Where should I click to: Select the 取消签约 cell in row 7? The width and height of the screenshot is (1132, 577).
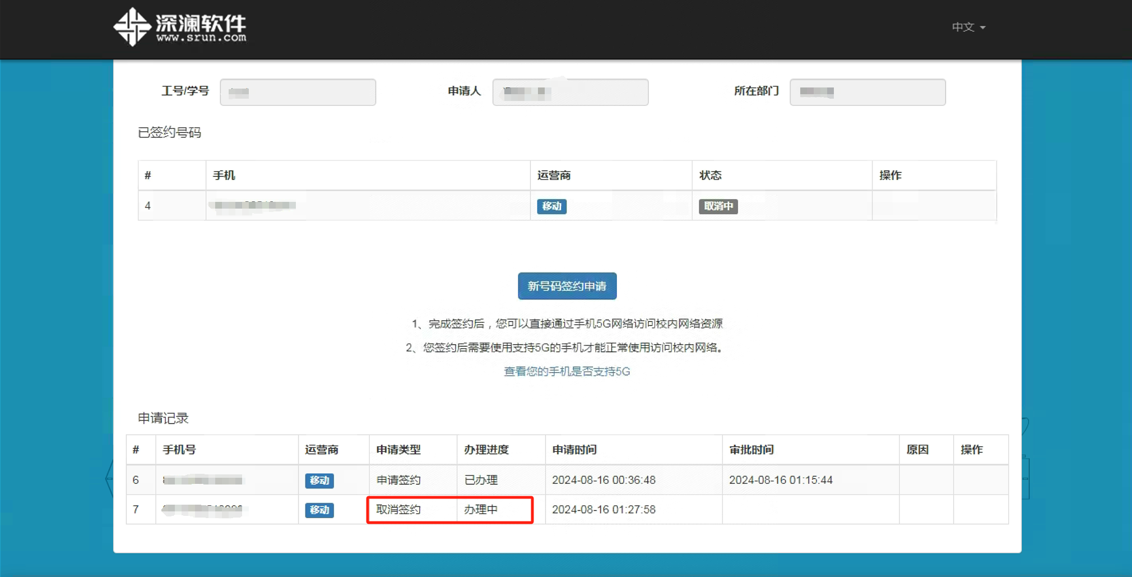click(398, 510)
